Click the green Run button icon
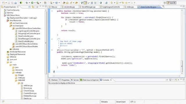The width and height of the screenshot is (186, 104). (32, 3)
